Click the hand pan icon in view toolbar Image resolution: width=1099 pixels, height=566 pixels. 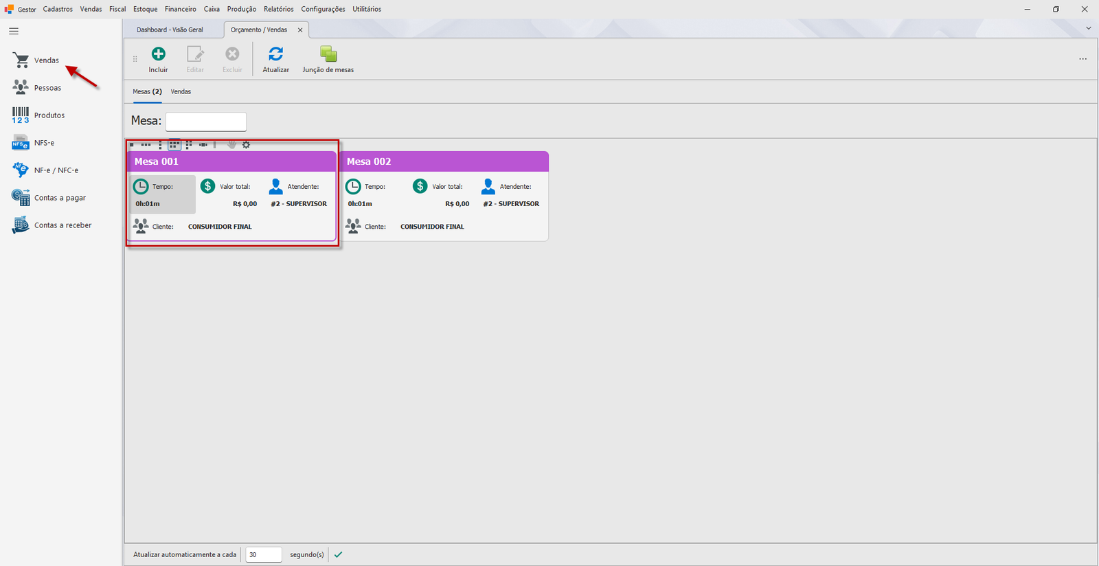coord(231,145)
